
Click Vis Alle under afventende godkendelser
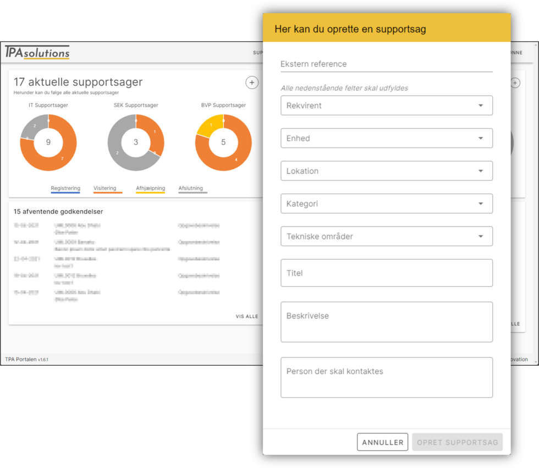point(247,316)
